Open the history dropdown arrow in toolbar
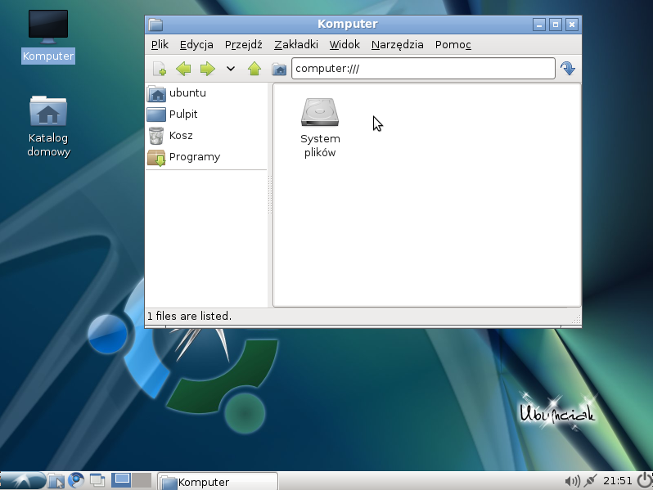The height and width of the screenshot is (490, 653). coord(231,69)
